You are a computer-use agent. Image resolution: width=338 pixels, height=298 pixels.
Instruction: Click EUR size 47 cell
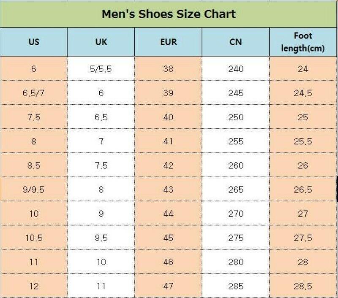tap(168, 286)
